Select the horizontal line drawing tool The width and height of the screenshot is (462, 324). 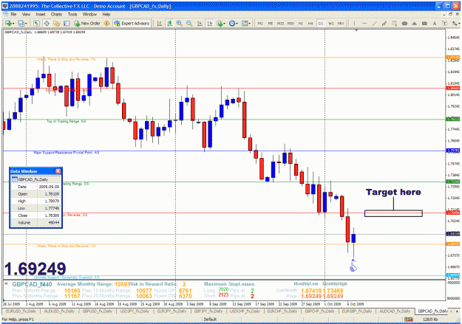click(364, 23)
